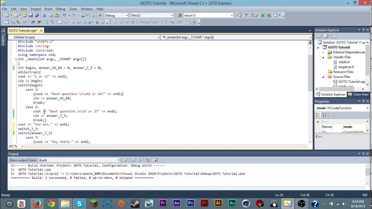Screen dimensions: 372x209
Task: Switch to the Class View tab
Action: (x=358, y=94)
